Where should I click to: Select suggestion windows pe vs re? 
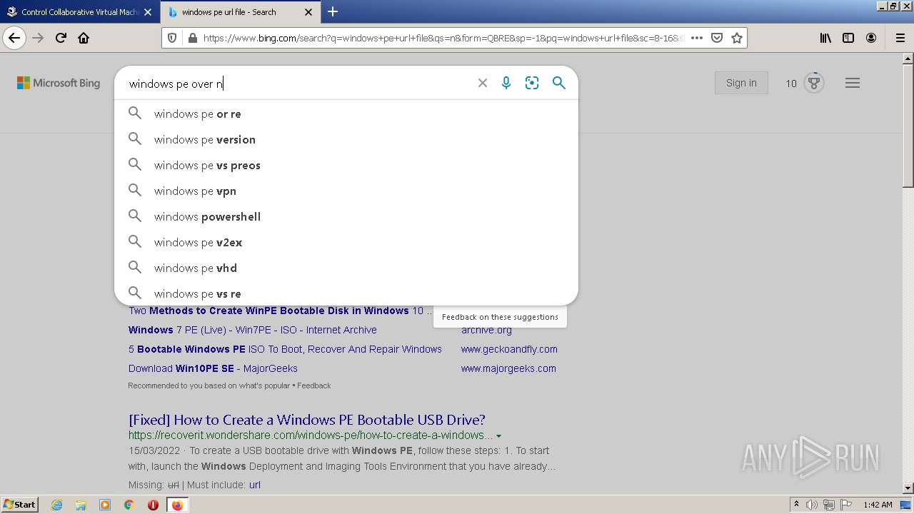coord(346,293)
